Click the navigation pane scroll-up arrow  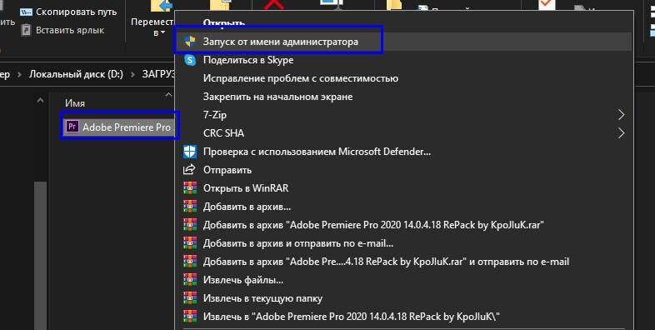click(x=40, y=101)
